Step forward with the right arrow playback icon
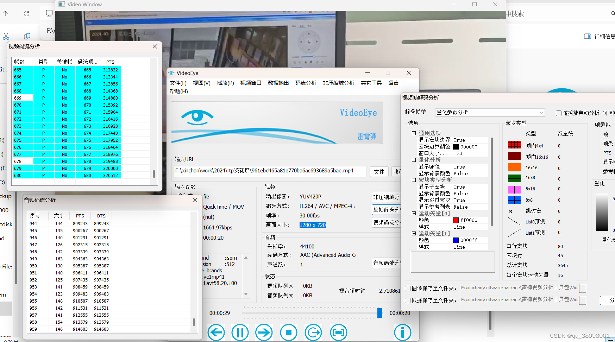The height and width of the screenshot is (342, 615). coord(264,332)
